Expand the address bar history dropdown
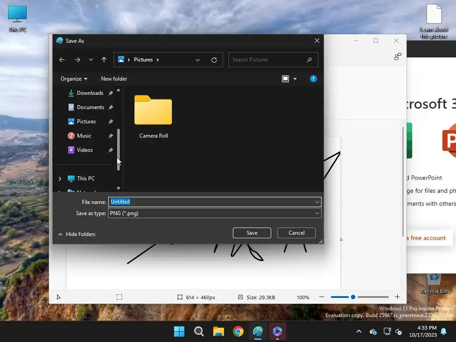The image size is (456, 342). coord(198,60)
